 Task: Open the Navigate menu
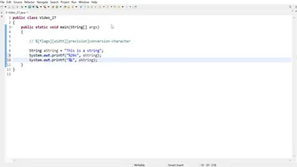tap(42, 2)
